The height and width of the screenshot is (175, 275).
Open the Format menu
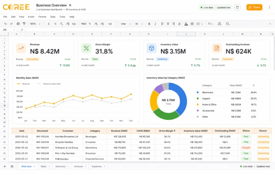[42, 17]
